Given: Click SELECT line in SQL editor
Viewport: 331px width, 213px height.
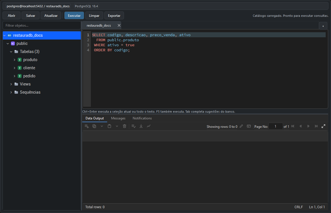Looking at the screenshot, I should pos(141,35).
